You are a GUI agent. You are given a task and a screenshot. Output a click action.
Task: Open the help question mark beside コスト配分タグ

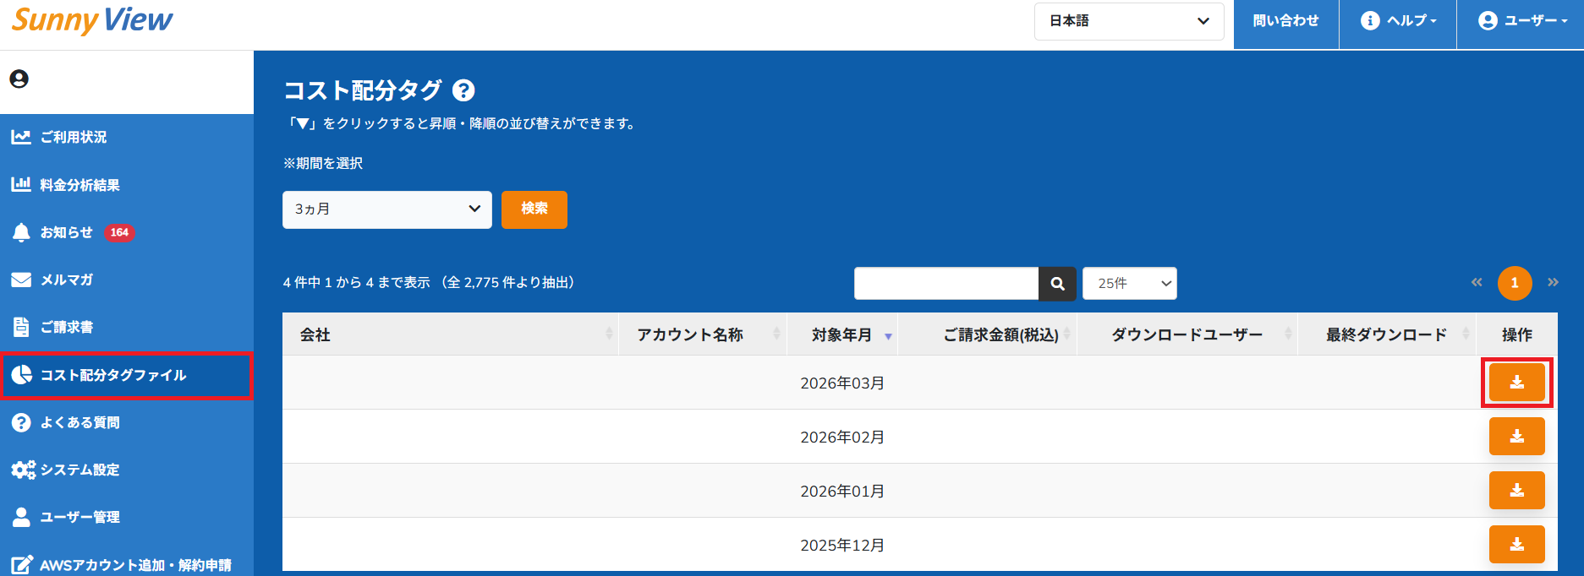click(x=463, y=90)
